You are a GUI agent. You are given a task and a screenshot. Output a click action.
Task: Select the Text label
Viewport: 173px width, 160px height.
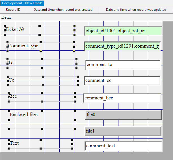click(14, 143)
